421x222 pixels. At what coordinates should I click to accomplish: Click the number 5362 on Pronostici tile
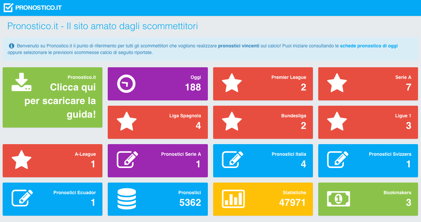tap(190, 202)
